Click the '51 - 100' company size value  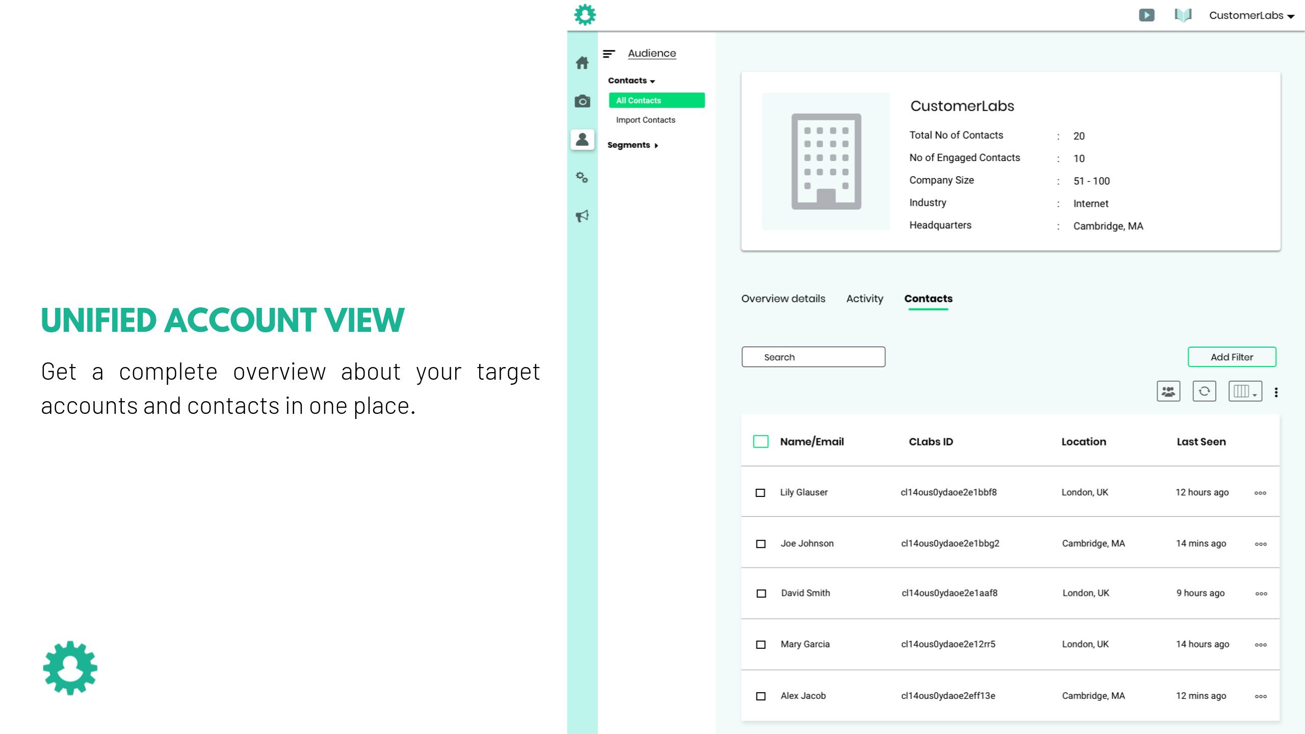[1091, 181]
